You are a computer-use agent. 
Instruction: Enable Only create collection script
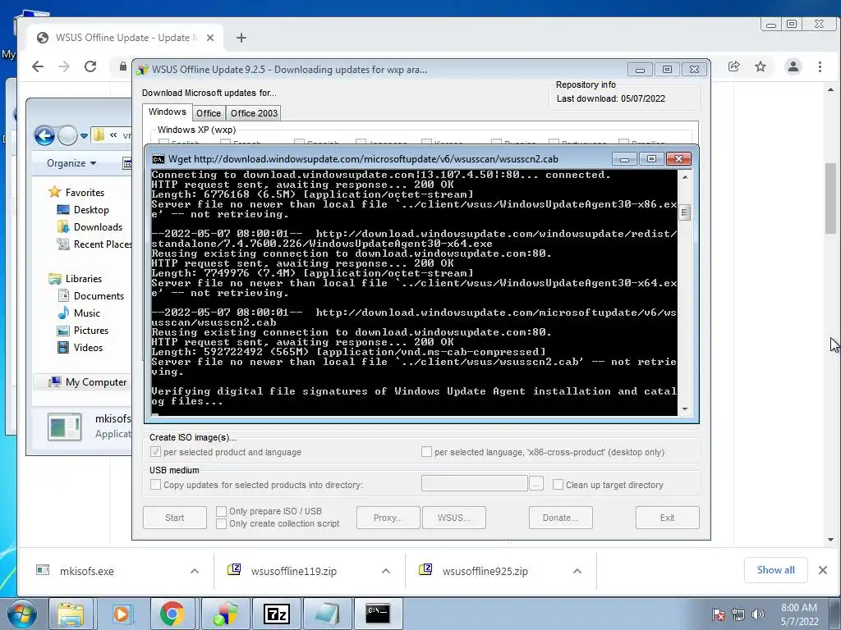(x=221, y=523)
